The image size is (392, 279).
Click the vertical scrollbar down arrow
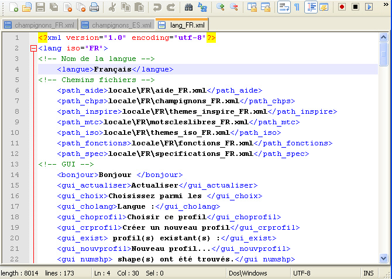tap(384, 258)
